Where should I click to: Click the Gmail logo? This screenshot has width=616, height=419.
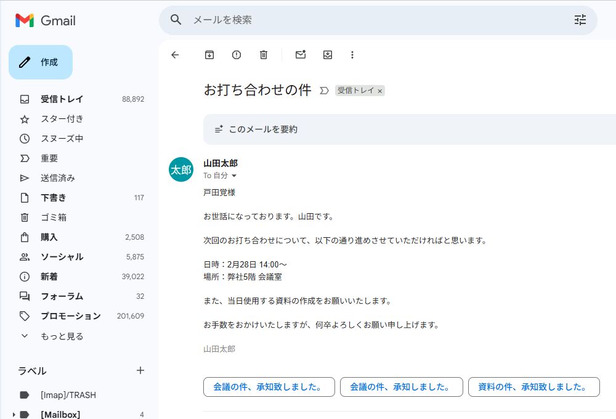(46, 20)
